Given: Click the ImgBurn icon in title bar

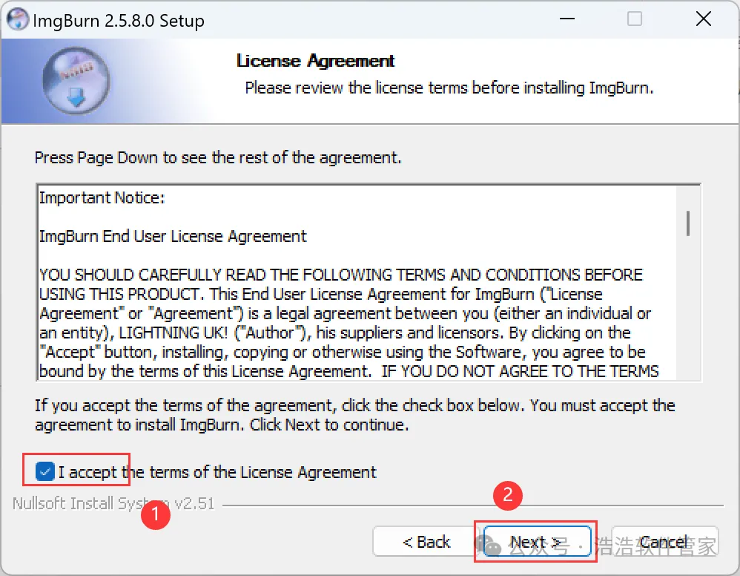Looking at the screenshot, I should click(x=17, y=19).
